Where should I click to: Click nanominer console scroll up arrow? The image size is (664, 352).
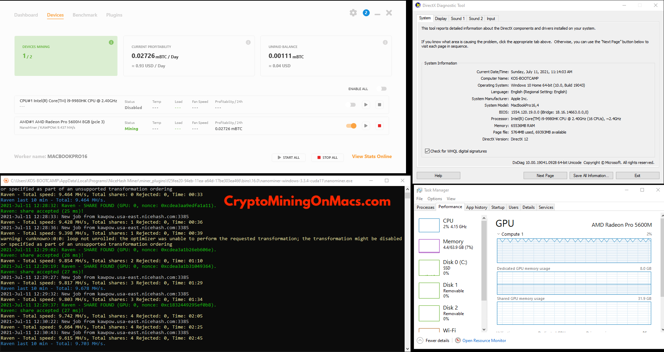click(407, 189)
